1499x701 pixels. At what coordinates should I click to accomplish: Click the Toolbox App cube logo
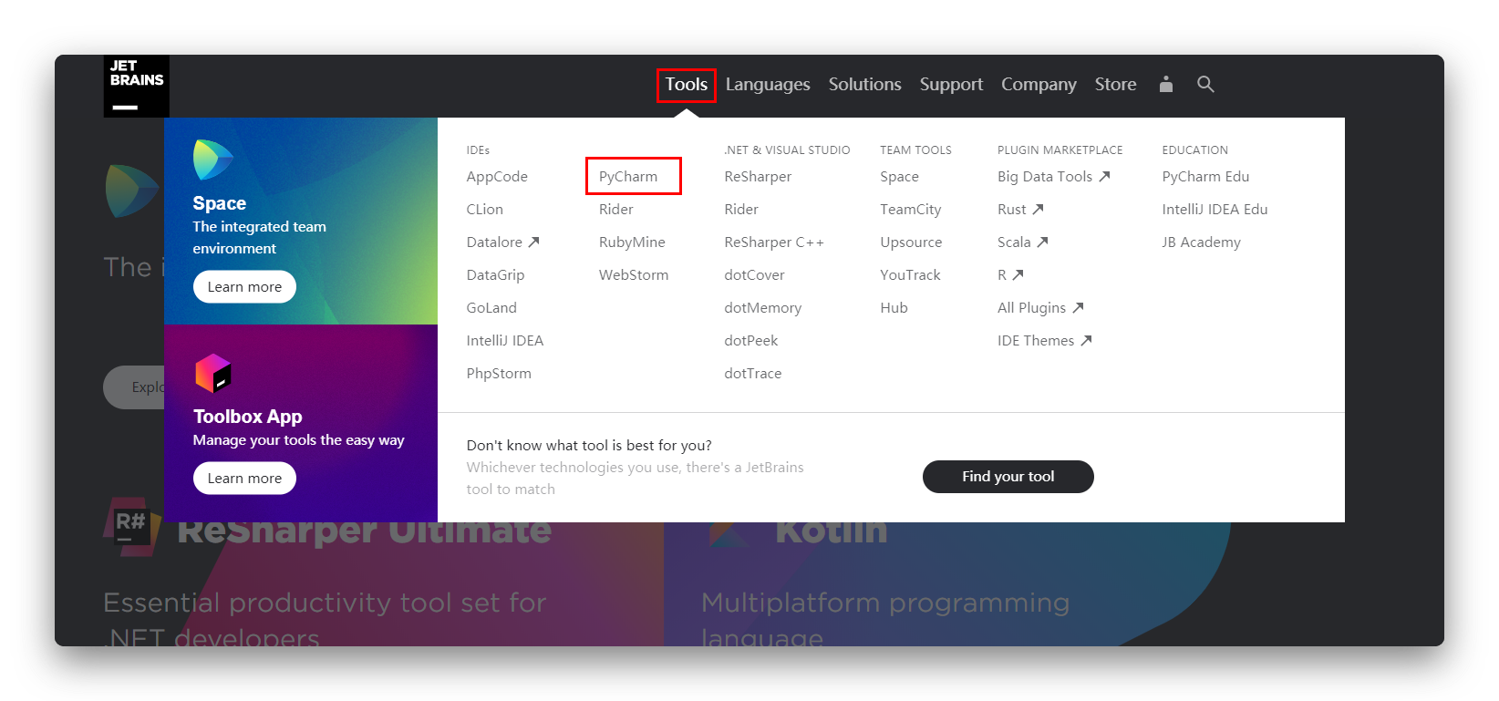[213, 373]
